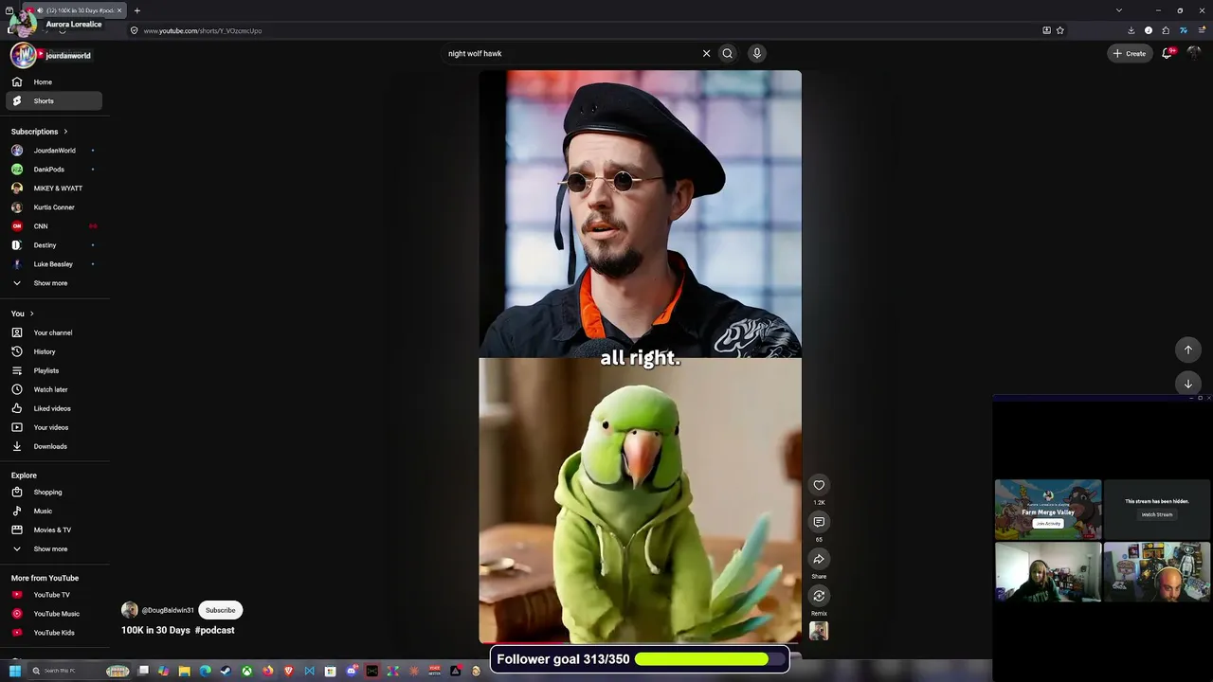Launch Steam from taskbar
This screenshot has width=1213, height=682.
coord(226,672)
